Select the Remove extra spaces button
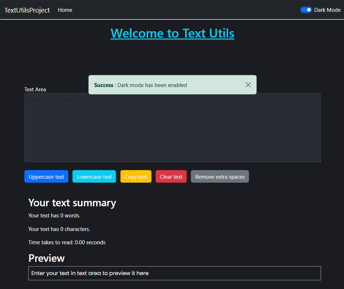Screen dimensions: 344x289 [220, 177]
